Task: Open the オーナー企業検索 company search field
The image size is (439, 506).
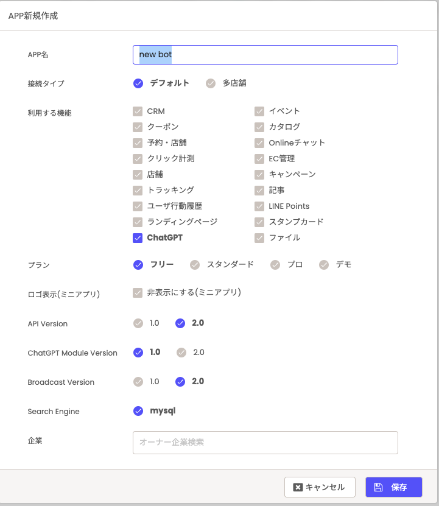Action: tap(265, 443)
